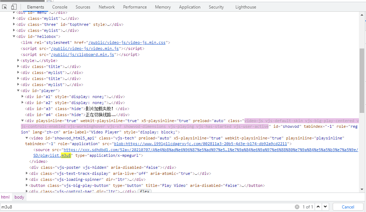The image size is (366, 212).
Task: Select the div id="a4" class="hide" row
Action: [77, 115]
